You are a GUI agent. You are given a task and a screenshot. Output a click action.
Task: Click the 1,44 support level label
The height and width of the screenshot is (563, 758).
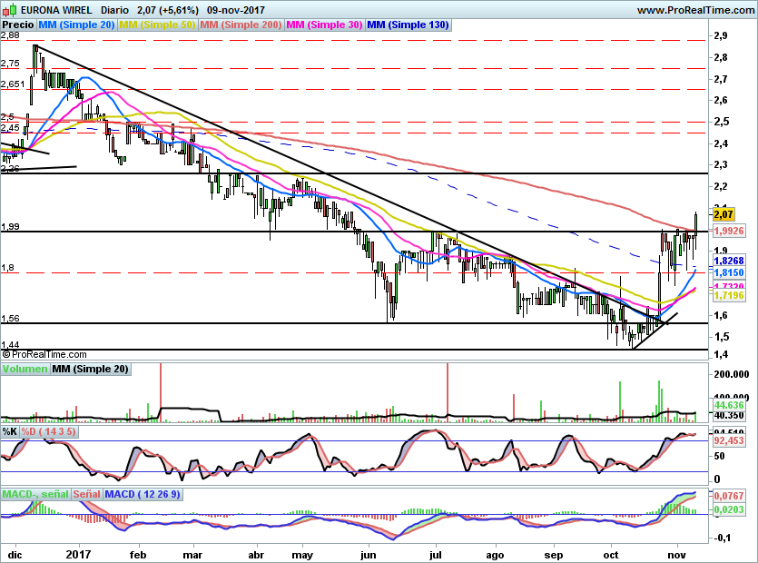tap(10, 344)
